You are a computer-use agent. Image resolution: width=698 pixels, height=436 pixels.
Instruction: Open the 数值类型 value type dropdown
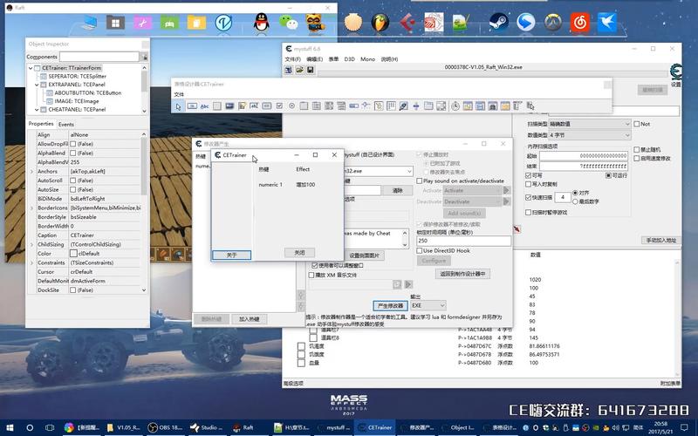(590, 135)
